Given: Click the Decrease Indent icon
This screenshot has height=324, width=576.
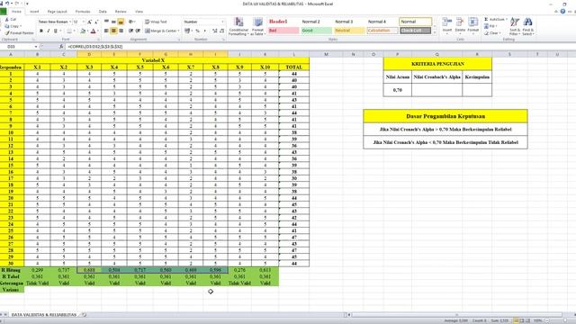Looking at the screenshot, I should (x=130, y=31).
